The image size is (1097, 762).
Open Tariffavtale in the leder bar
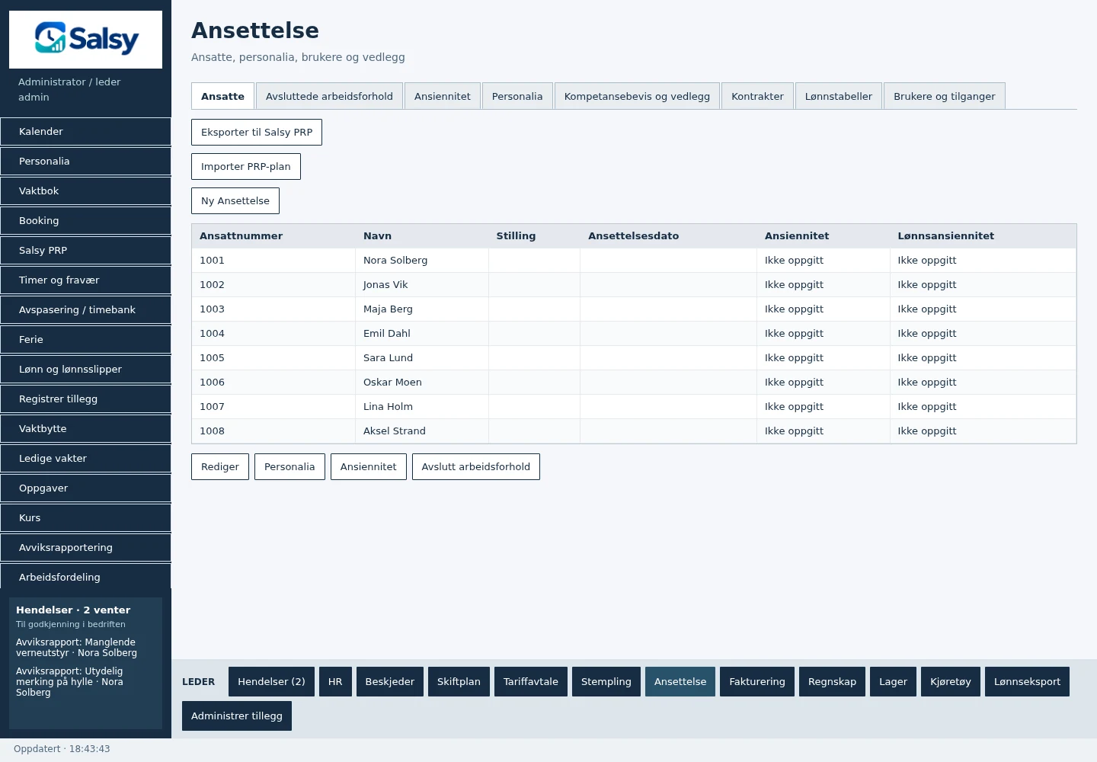pyautogui.click(x=531, y=681)
